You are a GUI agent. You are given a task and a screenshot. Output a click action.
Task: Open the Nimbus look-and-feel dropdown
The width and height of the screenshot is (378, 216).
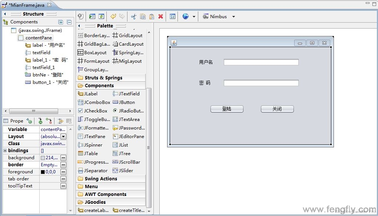(x=233, y=17)
